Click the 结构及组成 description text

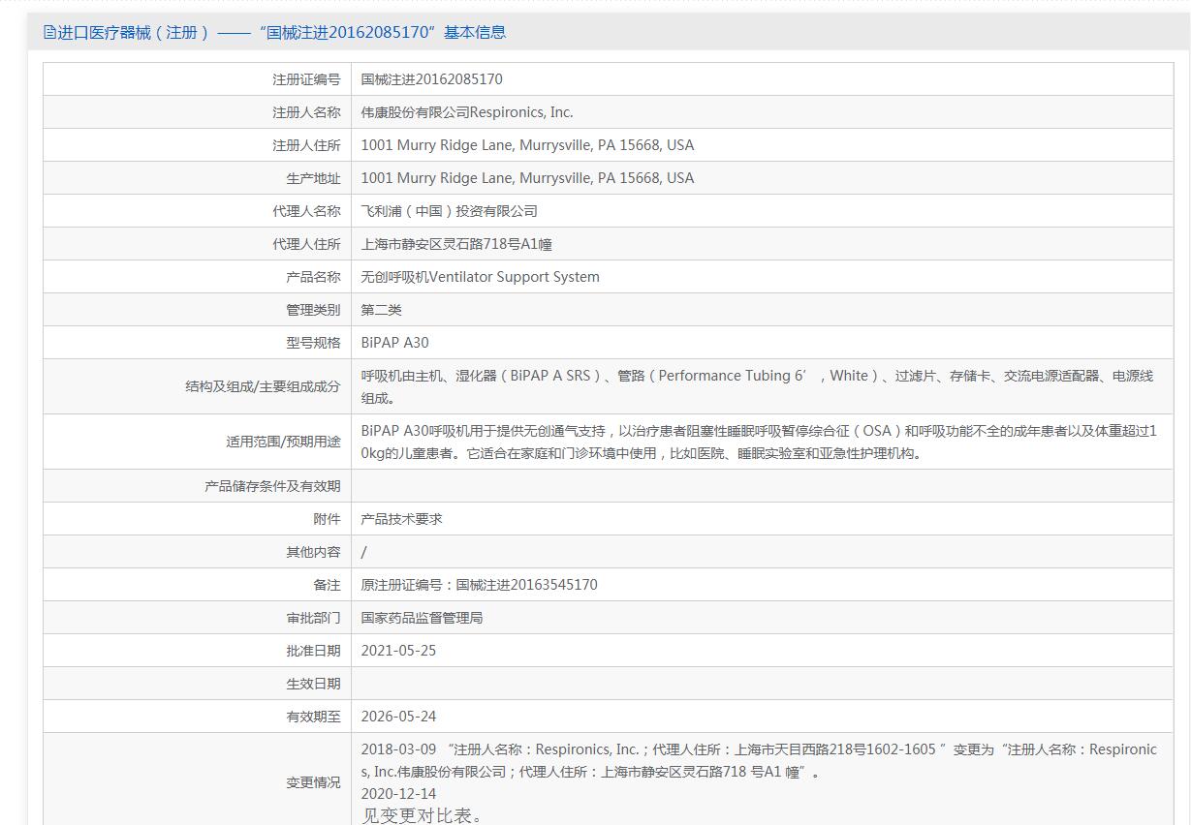click(x=757, y=386)
